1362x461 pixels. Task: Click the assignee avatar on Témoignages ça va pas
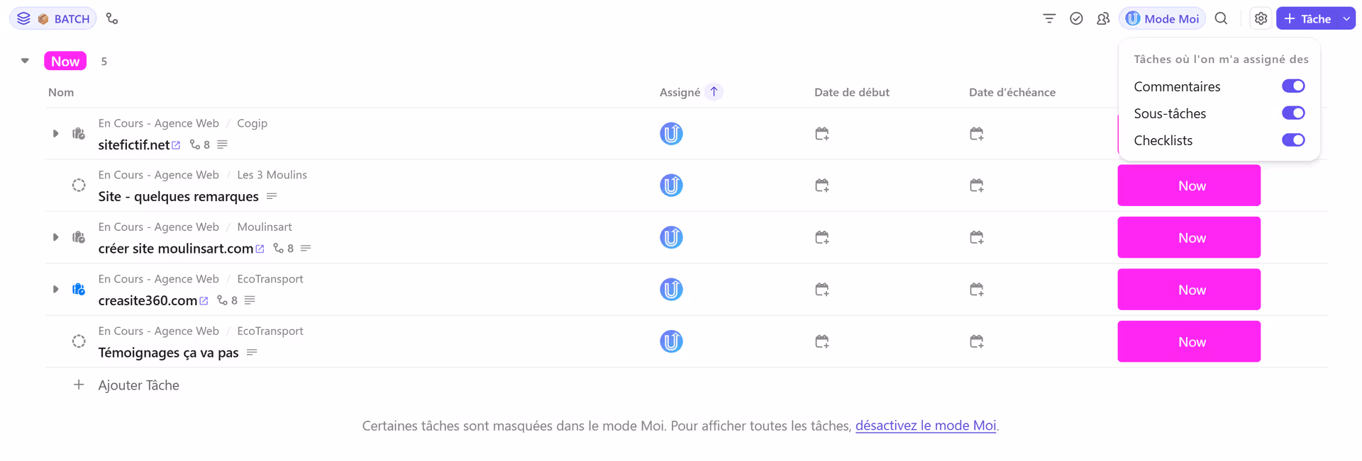coord(670,341)
